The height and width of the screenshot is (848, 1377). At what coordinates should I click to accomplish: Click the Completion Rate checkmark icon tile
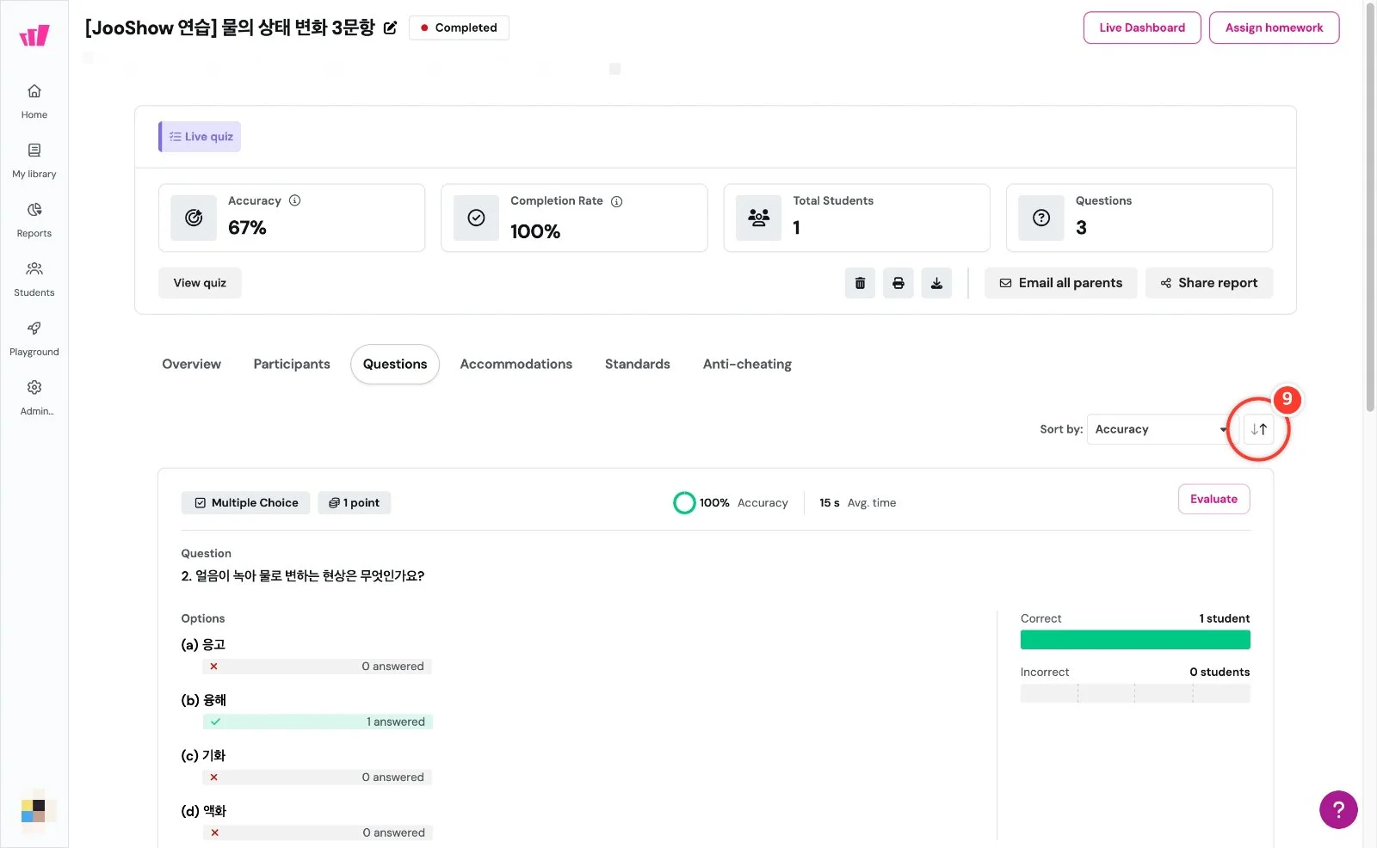point(476,218)
